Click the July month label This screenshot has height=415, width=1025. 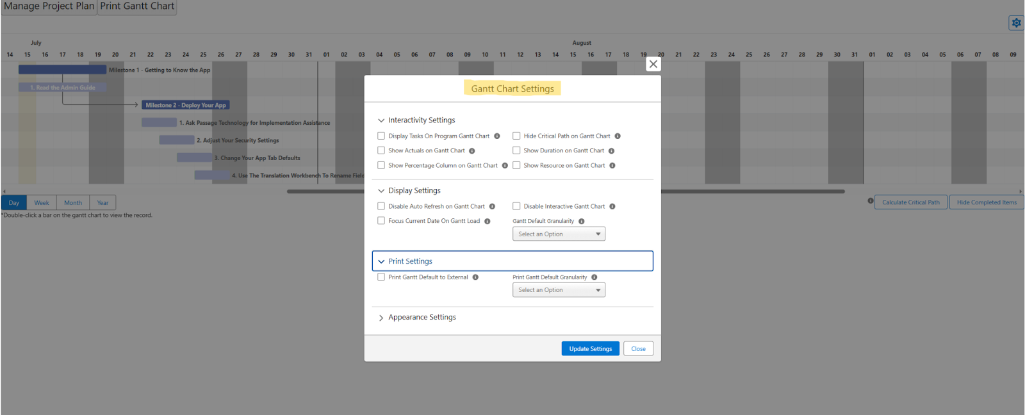36,43
